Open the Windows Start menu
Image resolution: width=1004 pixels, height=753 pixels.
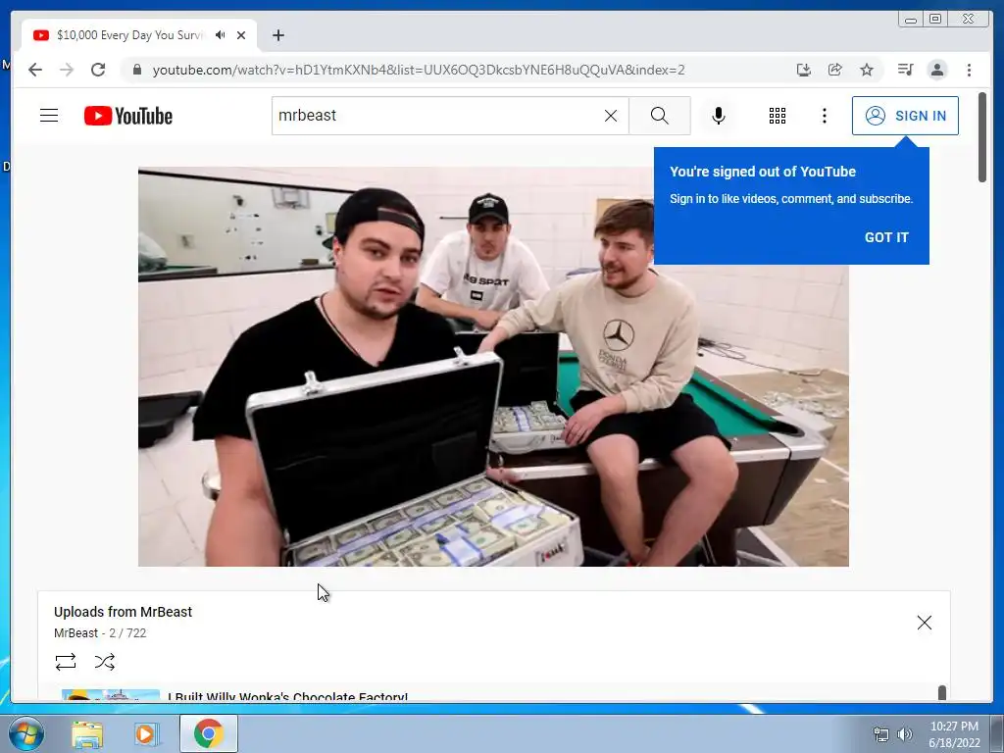point(26,733)
